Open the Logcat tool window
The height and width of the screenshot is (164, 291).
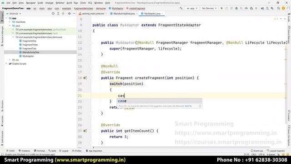(64, 151)
